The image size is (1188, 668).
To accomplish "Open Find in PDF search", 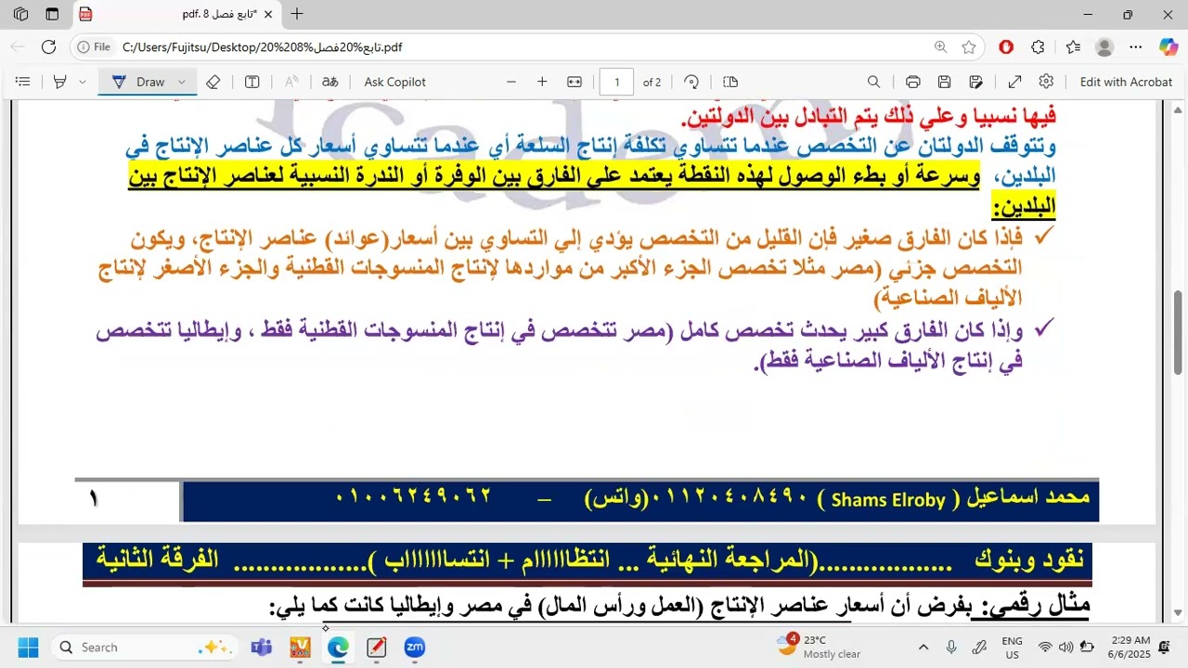I will tap(873, 82).
